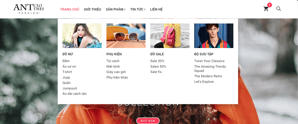Select the Giày cao gót link

pos(116,72)
